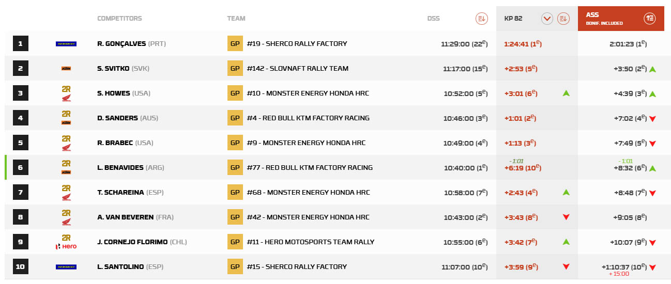Click the GP badge for #19 Sherco Rally Factory

click(235, 44)
